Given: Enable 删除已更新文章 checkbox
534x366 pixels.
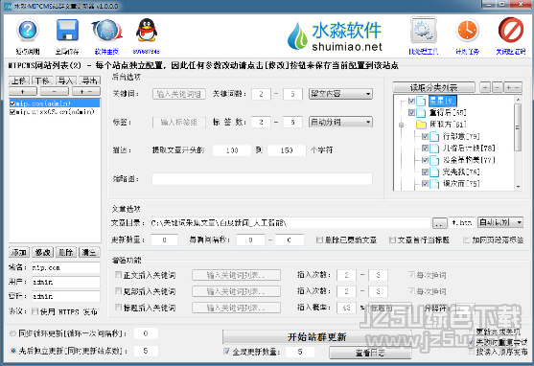Looking at the screenshot, I should (x=319, y=240).
